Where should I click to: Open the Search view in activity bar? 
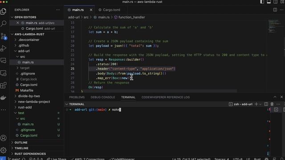[x=4, y=24]
